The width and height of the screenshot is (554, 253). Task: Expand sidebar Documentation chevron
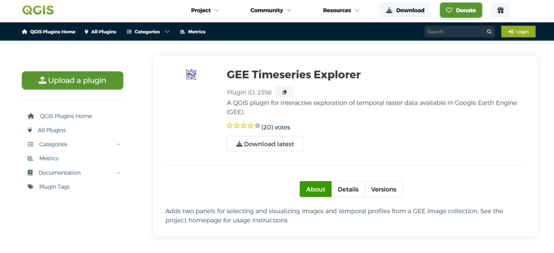[118, 173]
